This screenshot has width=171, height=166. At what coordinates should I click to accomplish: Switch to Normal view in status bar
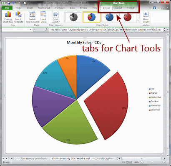(123, 162)
